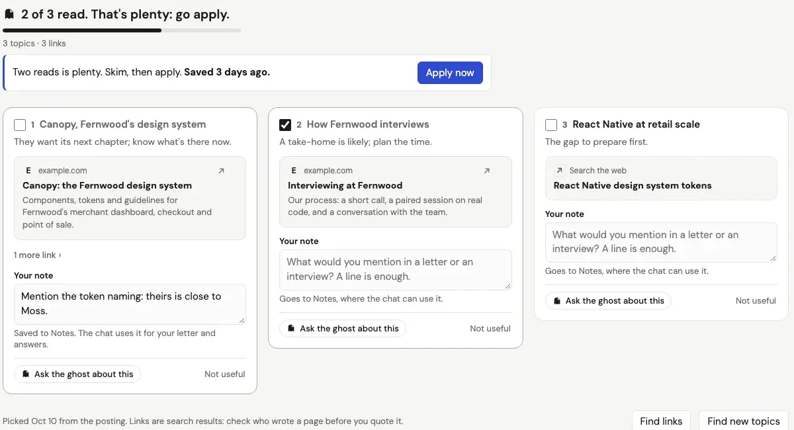The image size is (794, 430).
Task: Click the reading progress bar
Action: 122,30
